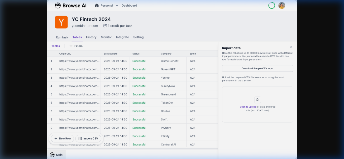The image size is (344, 159).
Task: Close the Import data panel
Action: coord(291,47)
